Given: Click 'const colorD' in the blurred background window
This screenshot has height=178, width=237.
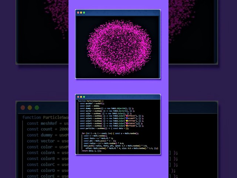Looking at the screenshot, I should click(41, 171).
